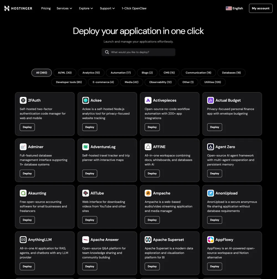The image size is (277, 279).
Task: Filter by AI/ML (30) category
Action: (65, 73)
